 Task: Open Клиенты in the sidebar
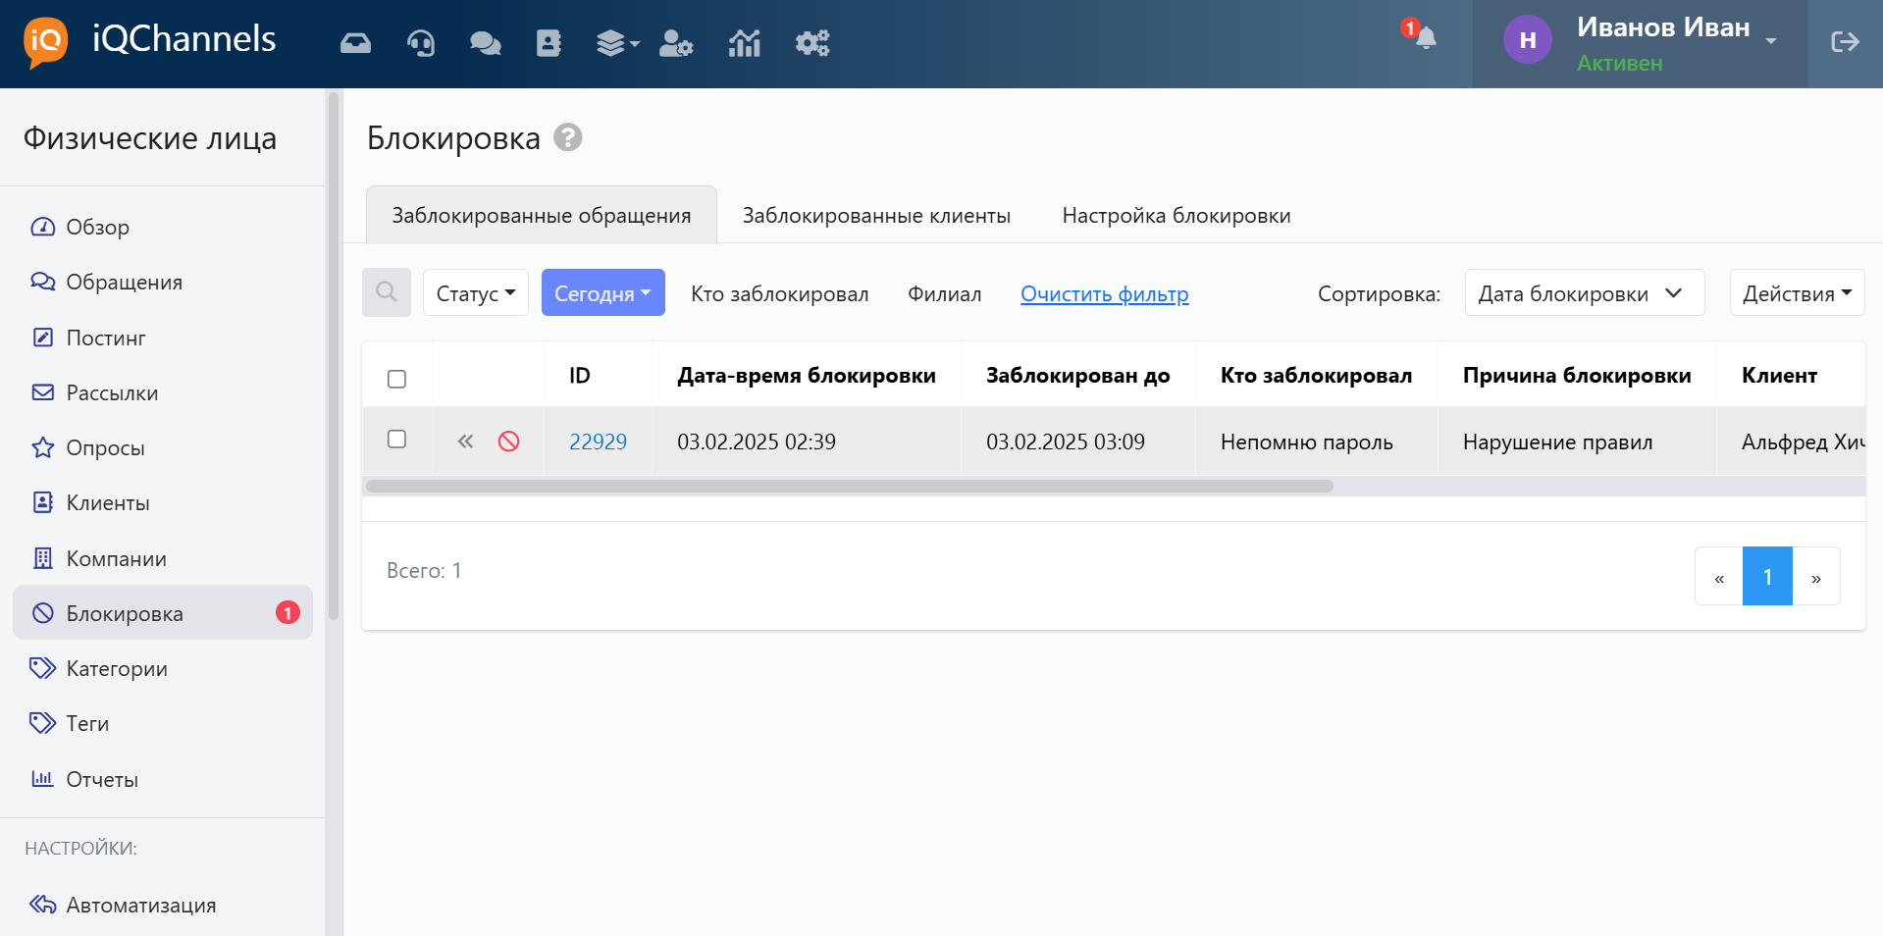[162, 502]
